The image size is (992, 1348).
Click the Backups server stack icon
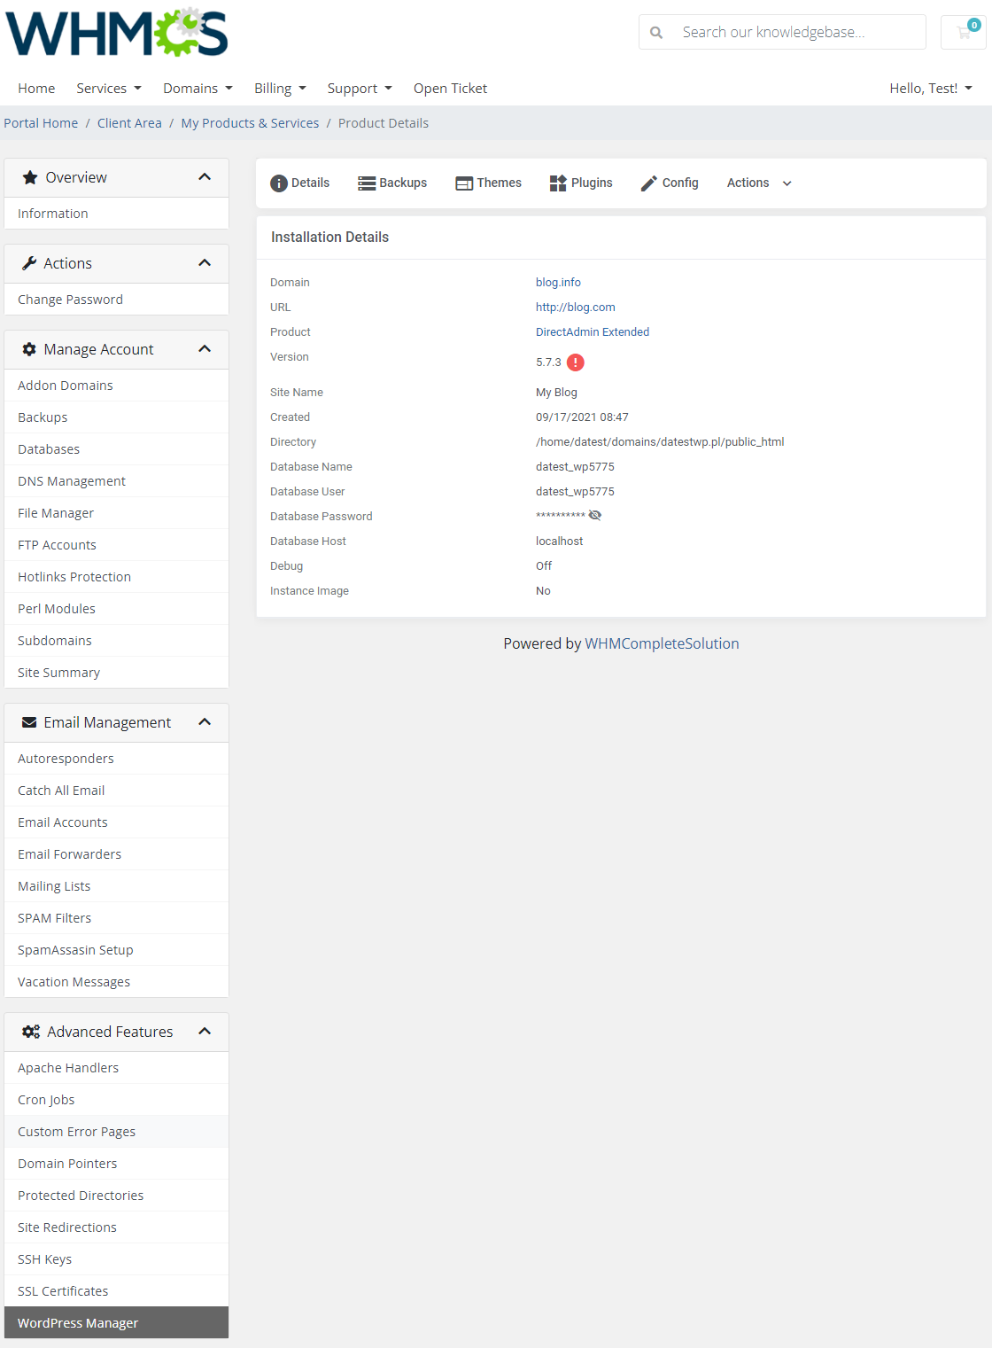pos(367,183)
